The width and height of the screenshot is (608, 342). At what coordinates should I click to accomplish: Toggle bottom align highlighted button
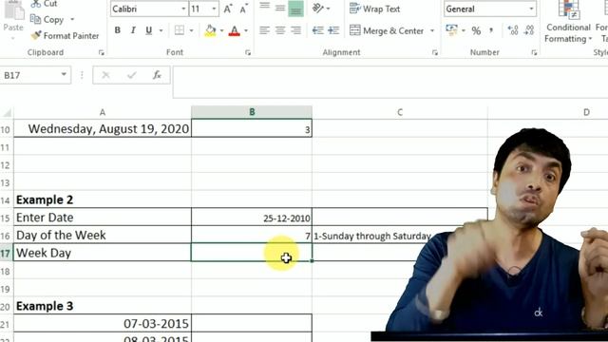coord(295,9)
